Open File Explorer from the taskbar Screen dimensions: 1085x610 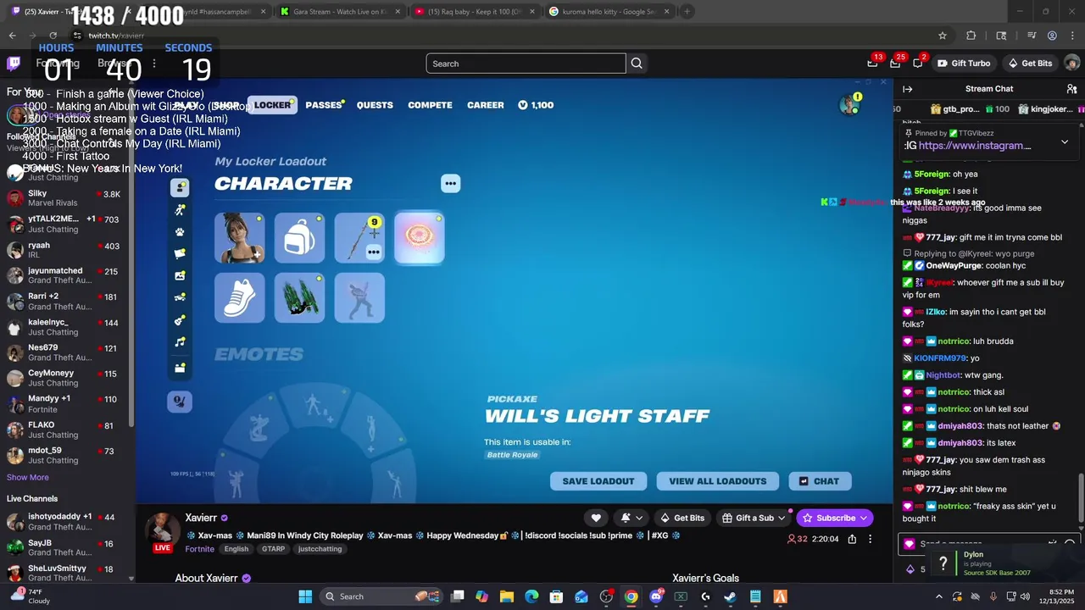(x=507, y=596)
